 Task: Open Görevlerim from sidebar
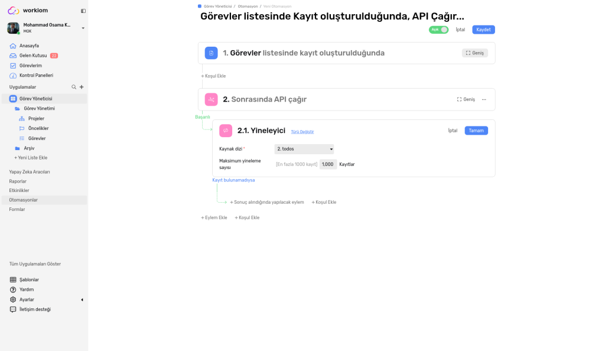pos(31,66)
